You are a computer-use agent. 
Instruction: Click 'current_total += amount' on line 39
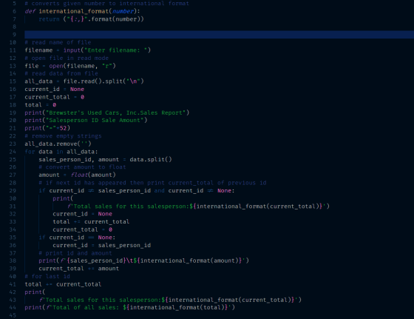78,269
